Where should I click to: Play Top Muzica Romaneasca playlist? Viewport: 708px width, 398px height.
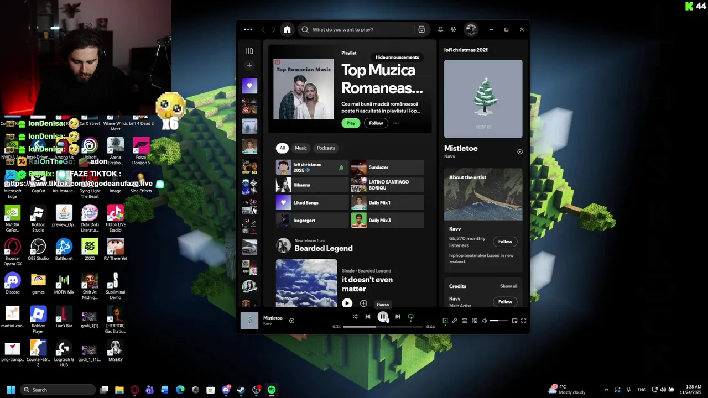(351, 123)
